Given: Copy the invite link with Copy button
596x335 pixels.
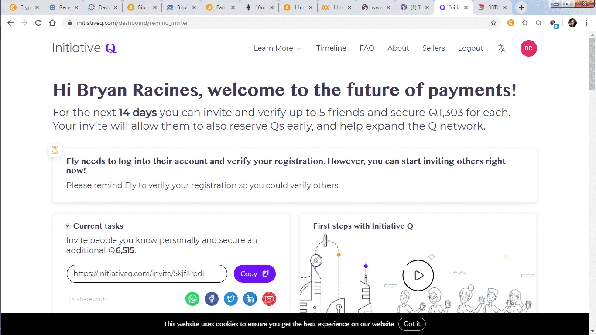Looking at the screenshot, I should tap(255, 274).
